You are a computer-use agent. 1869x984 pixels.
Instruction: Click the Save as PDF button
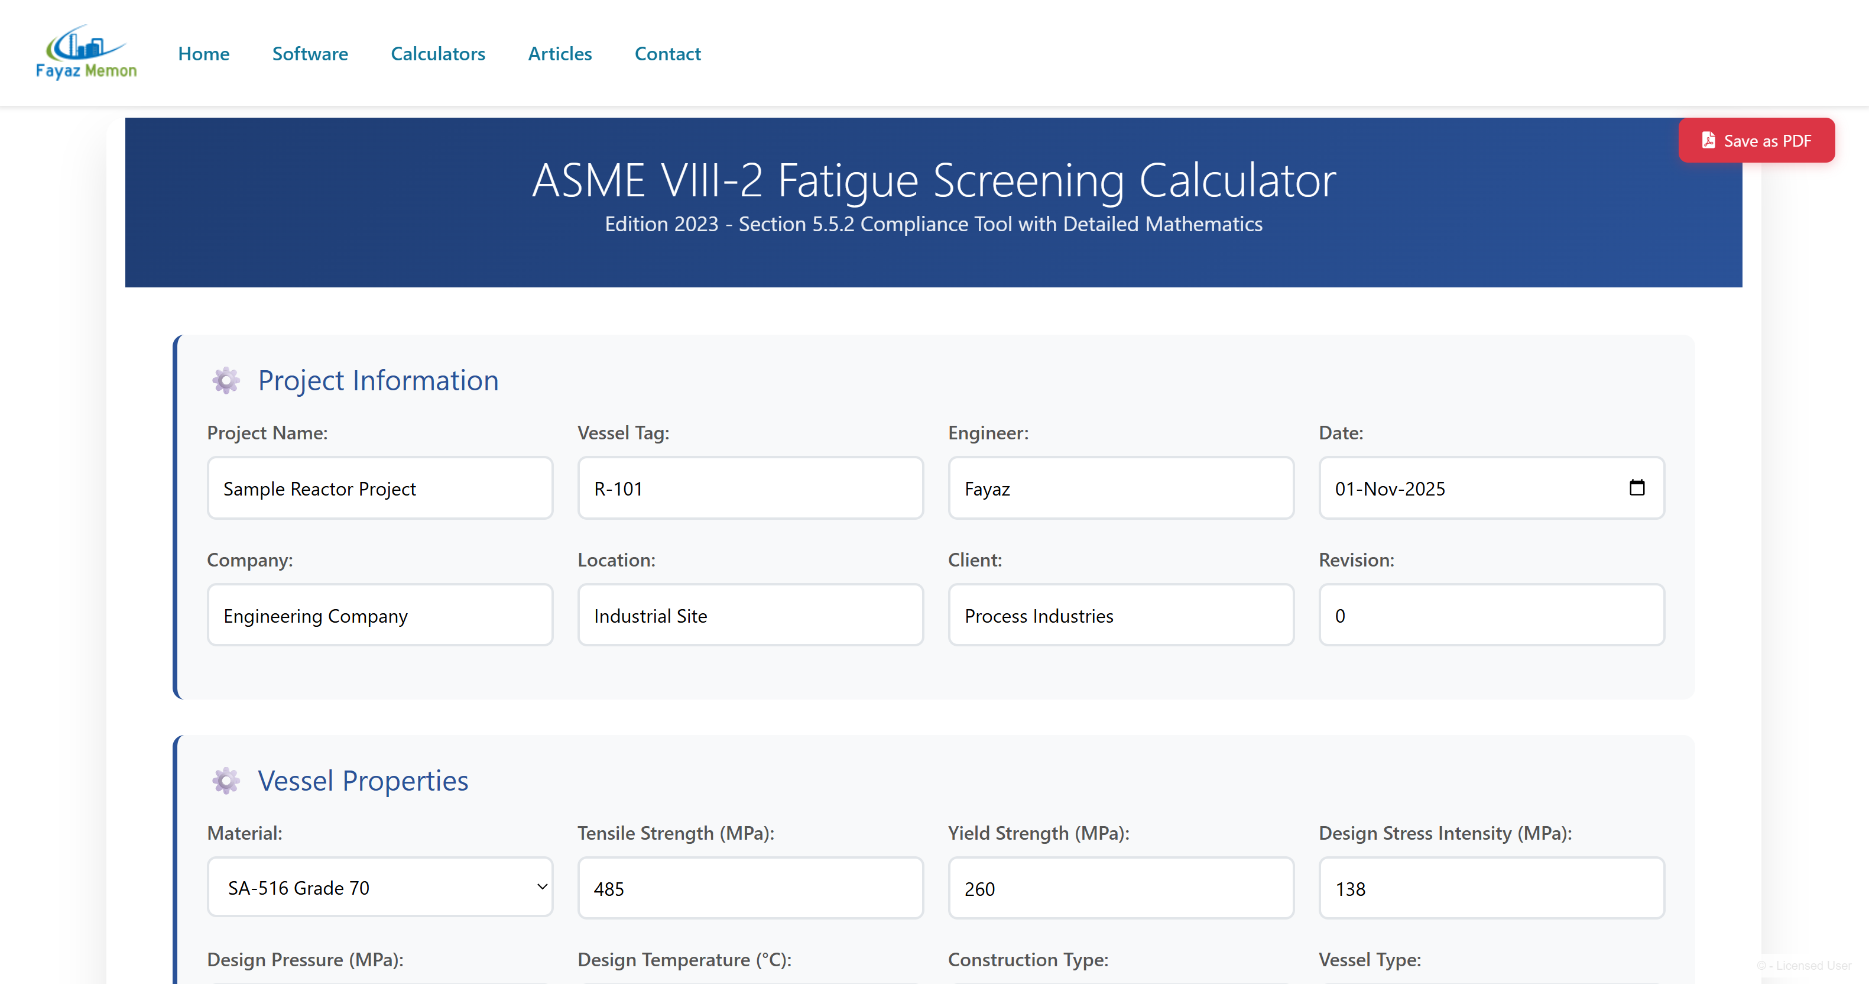click(1756, 140)
